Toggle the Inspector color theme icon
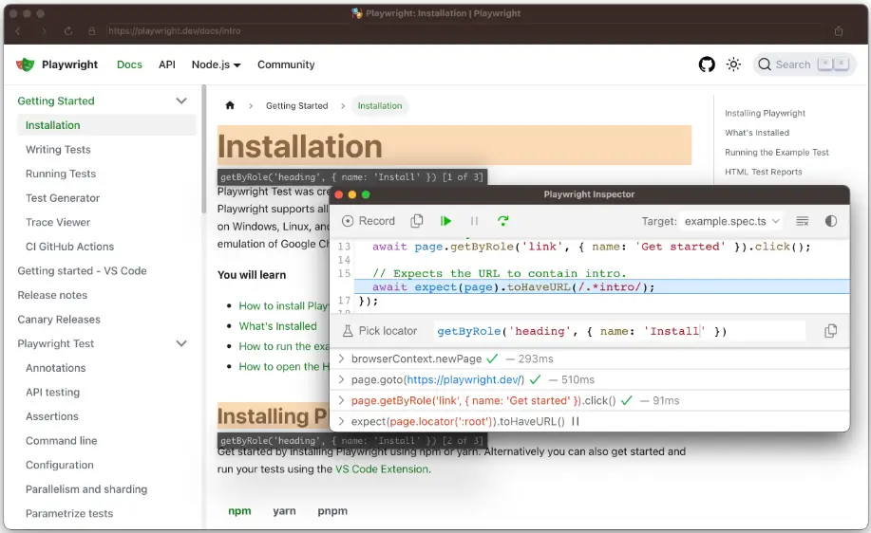 pos(831,221)
